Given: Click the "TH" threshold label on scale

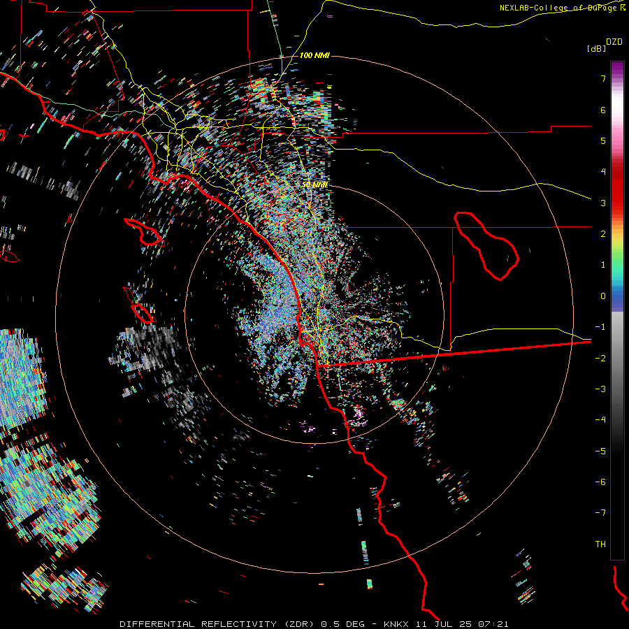Looking at the screenshot, I should click(x=600, y=544).
